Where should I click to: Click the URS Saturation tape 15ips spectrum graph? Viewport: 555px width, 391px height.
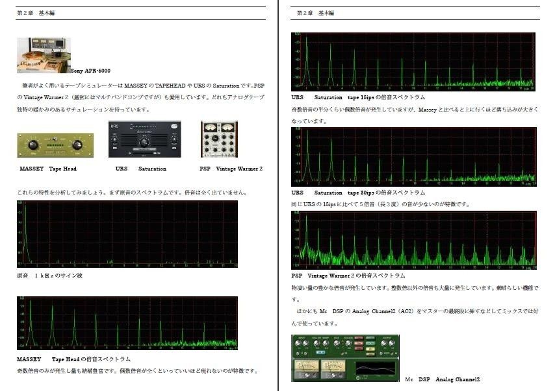[x=413, y=62]
